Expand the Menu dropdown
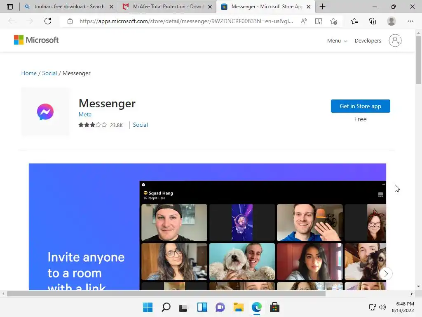Image resolution: width=422 pixels, height=317 pixels. pyautogui.click(x=337, y=41)
